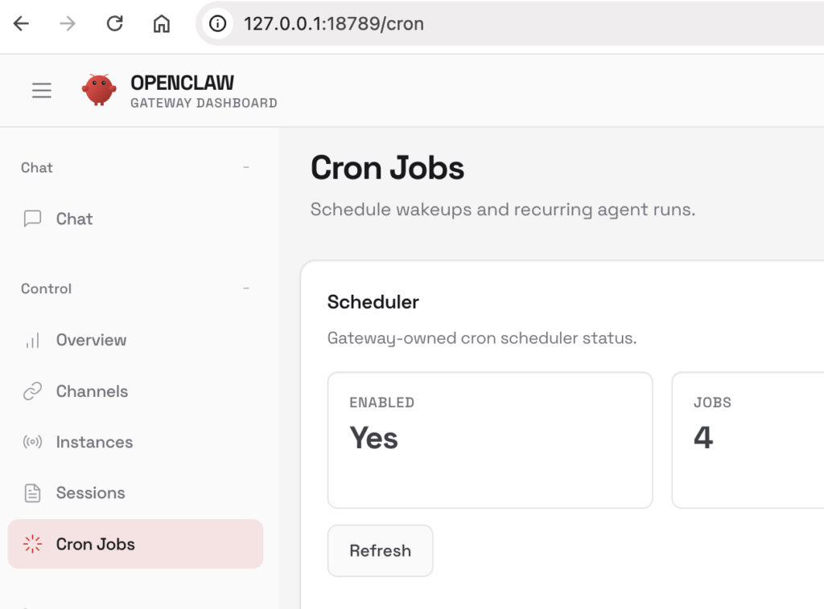Click the Channels link icon
Screen dimensions: 824x609
coord(32,391)
